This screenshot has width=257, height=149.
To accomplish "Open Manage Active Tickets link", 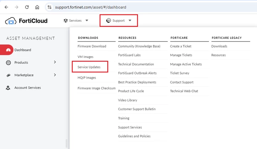I will 186,64.
